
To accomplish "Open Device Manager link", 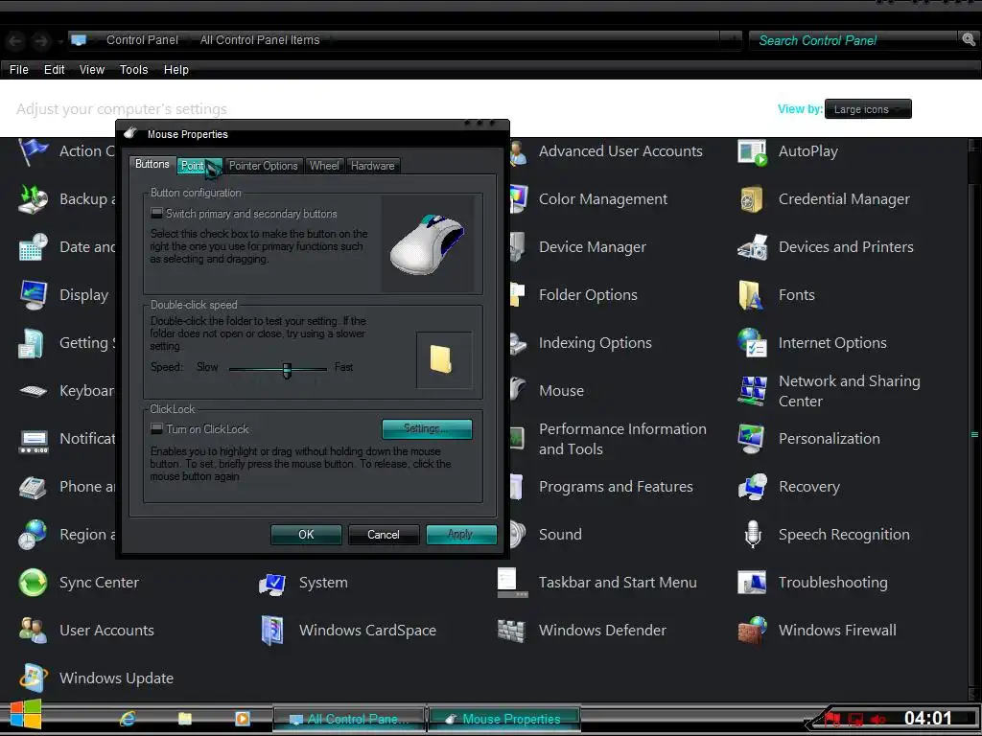I will click(593, 247).
